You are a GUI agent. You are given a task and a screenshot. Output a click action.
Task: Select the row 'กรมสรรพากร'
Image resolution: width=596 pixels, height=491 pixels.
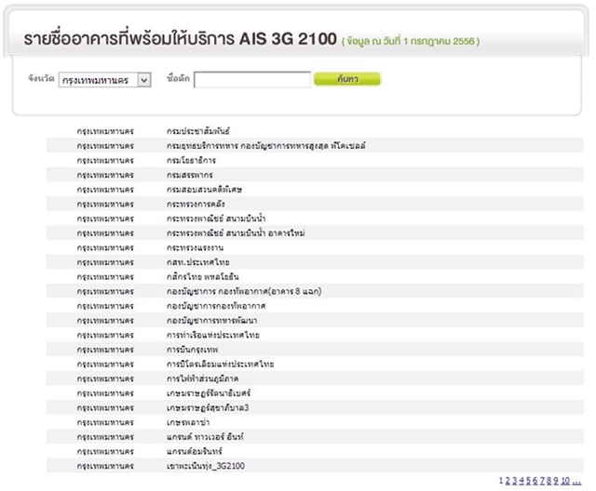(315, 175)
